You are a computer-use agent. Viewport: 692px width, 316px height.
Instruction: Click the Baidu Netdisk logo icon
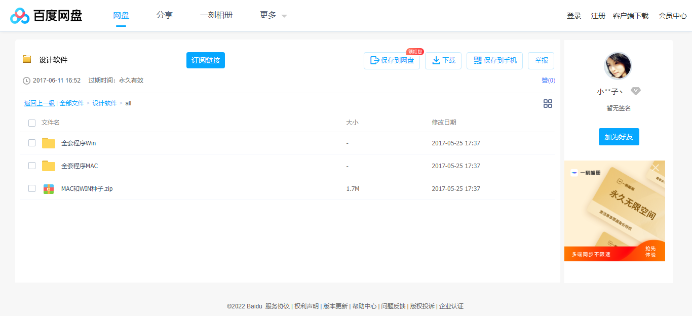tap(20, 15)
